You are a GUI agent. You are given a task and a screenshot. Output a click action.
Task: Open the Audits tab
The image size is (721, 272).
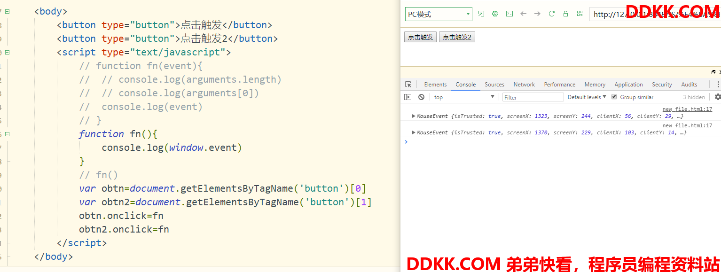point(689,85)
